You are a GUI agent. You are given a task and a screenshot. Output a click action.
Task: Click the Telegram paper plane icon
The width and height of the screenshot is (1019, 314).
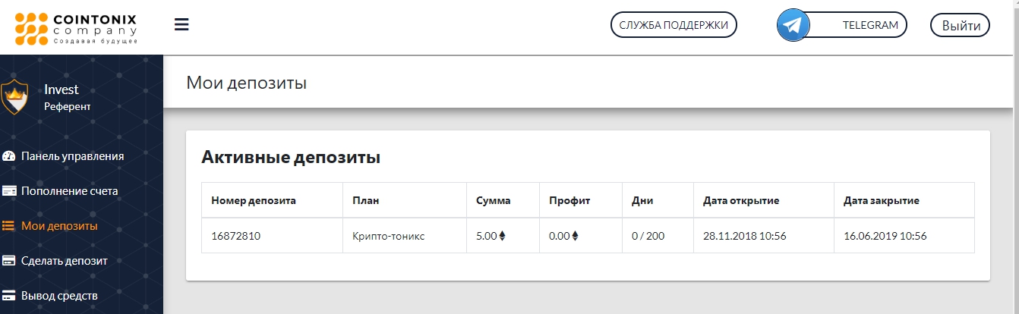pos(793,25)
